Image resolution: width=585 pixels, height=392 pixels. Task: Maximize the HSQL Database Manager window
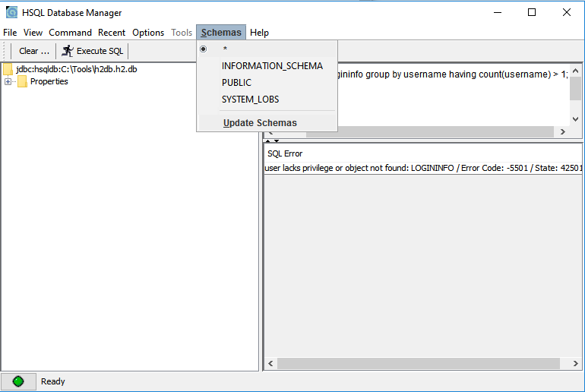point(532,12)
